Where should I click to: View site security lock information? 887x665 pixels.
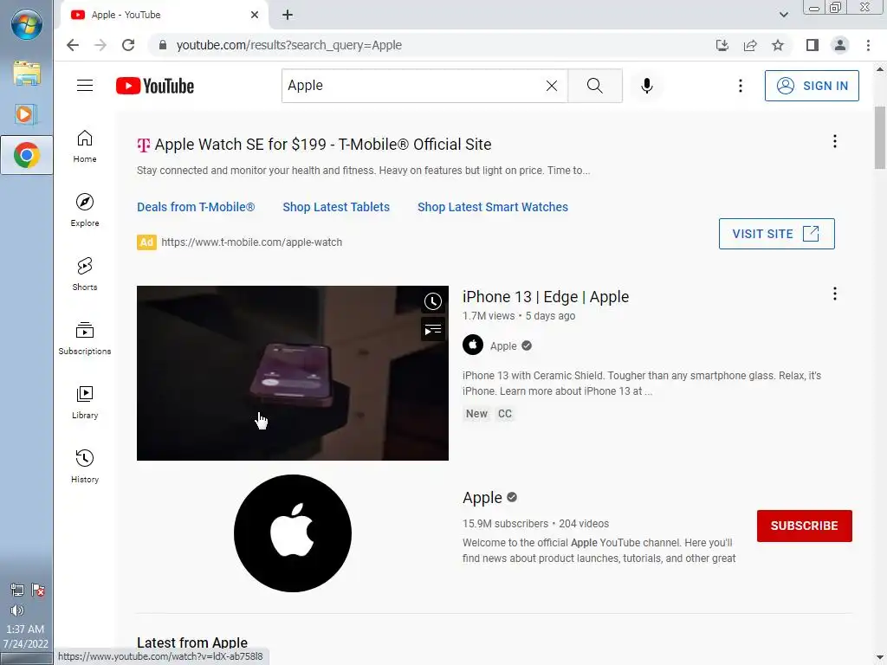pyautogui.click(x=163, y=45)
